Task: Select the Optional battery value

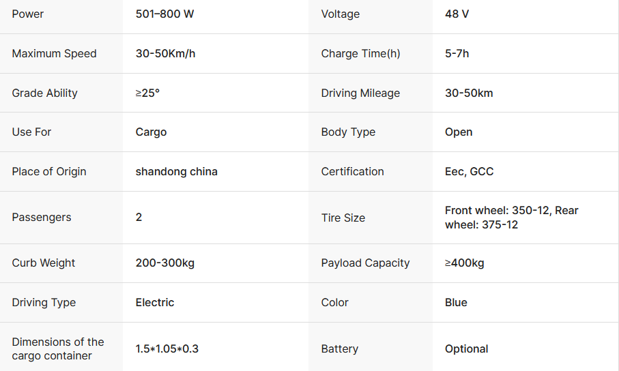Action: click(x=466, y=349)
